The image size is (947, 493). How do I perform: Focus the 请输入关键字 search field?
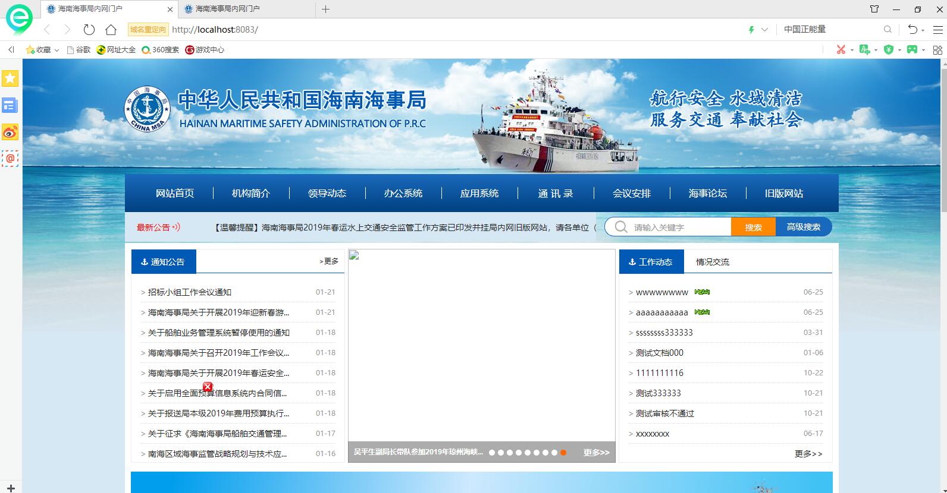pyautogui.click(x=681, y=227)
